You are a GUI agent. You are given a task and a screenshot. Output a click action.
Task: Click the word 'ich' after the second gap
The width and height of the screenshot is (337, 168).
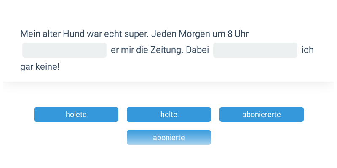click(308, 50)
